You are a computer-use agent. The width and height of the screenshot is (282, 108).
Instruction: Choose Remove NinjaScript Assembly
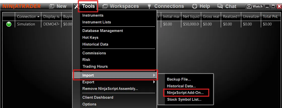click(110, 89)
